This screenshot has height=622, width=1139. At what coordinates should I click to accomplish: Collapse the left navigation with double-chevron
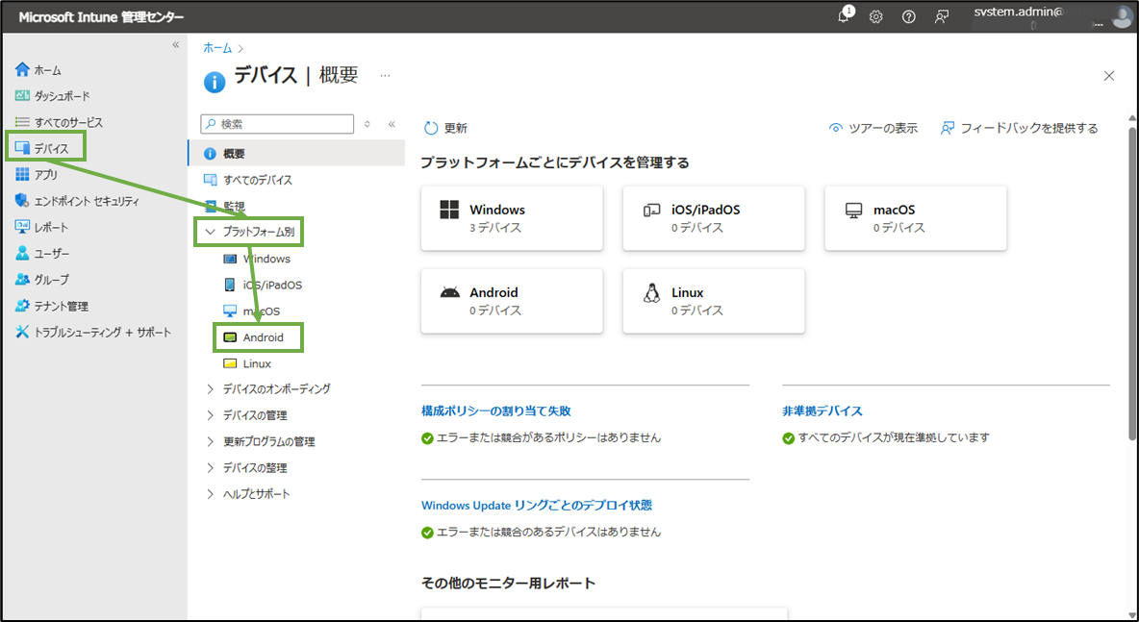tap(175, 45)
